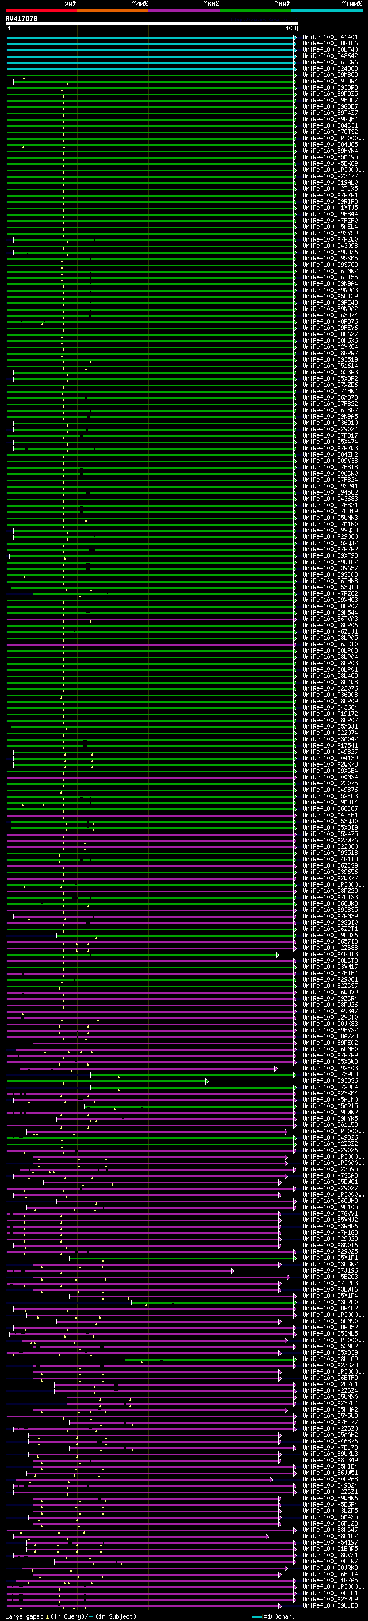Select hit UniRef100_Q9XGB4
Viewport: 368px width, 1621px height.
tap(329, 771)
